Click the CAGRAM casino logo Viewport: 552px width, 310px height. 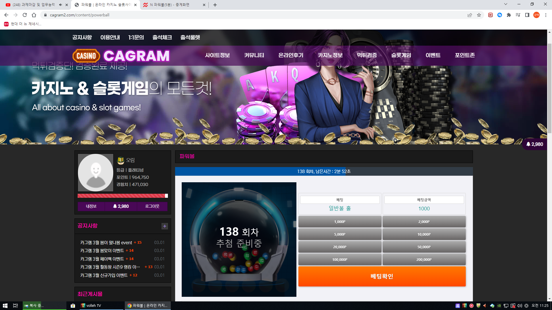[121, 56]
